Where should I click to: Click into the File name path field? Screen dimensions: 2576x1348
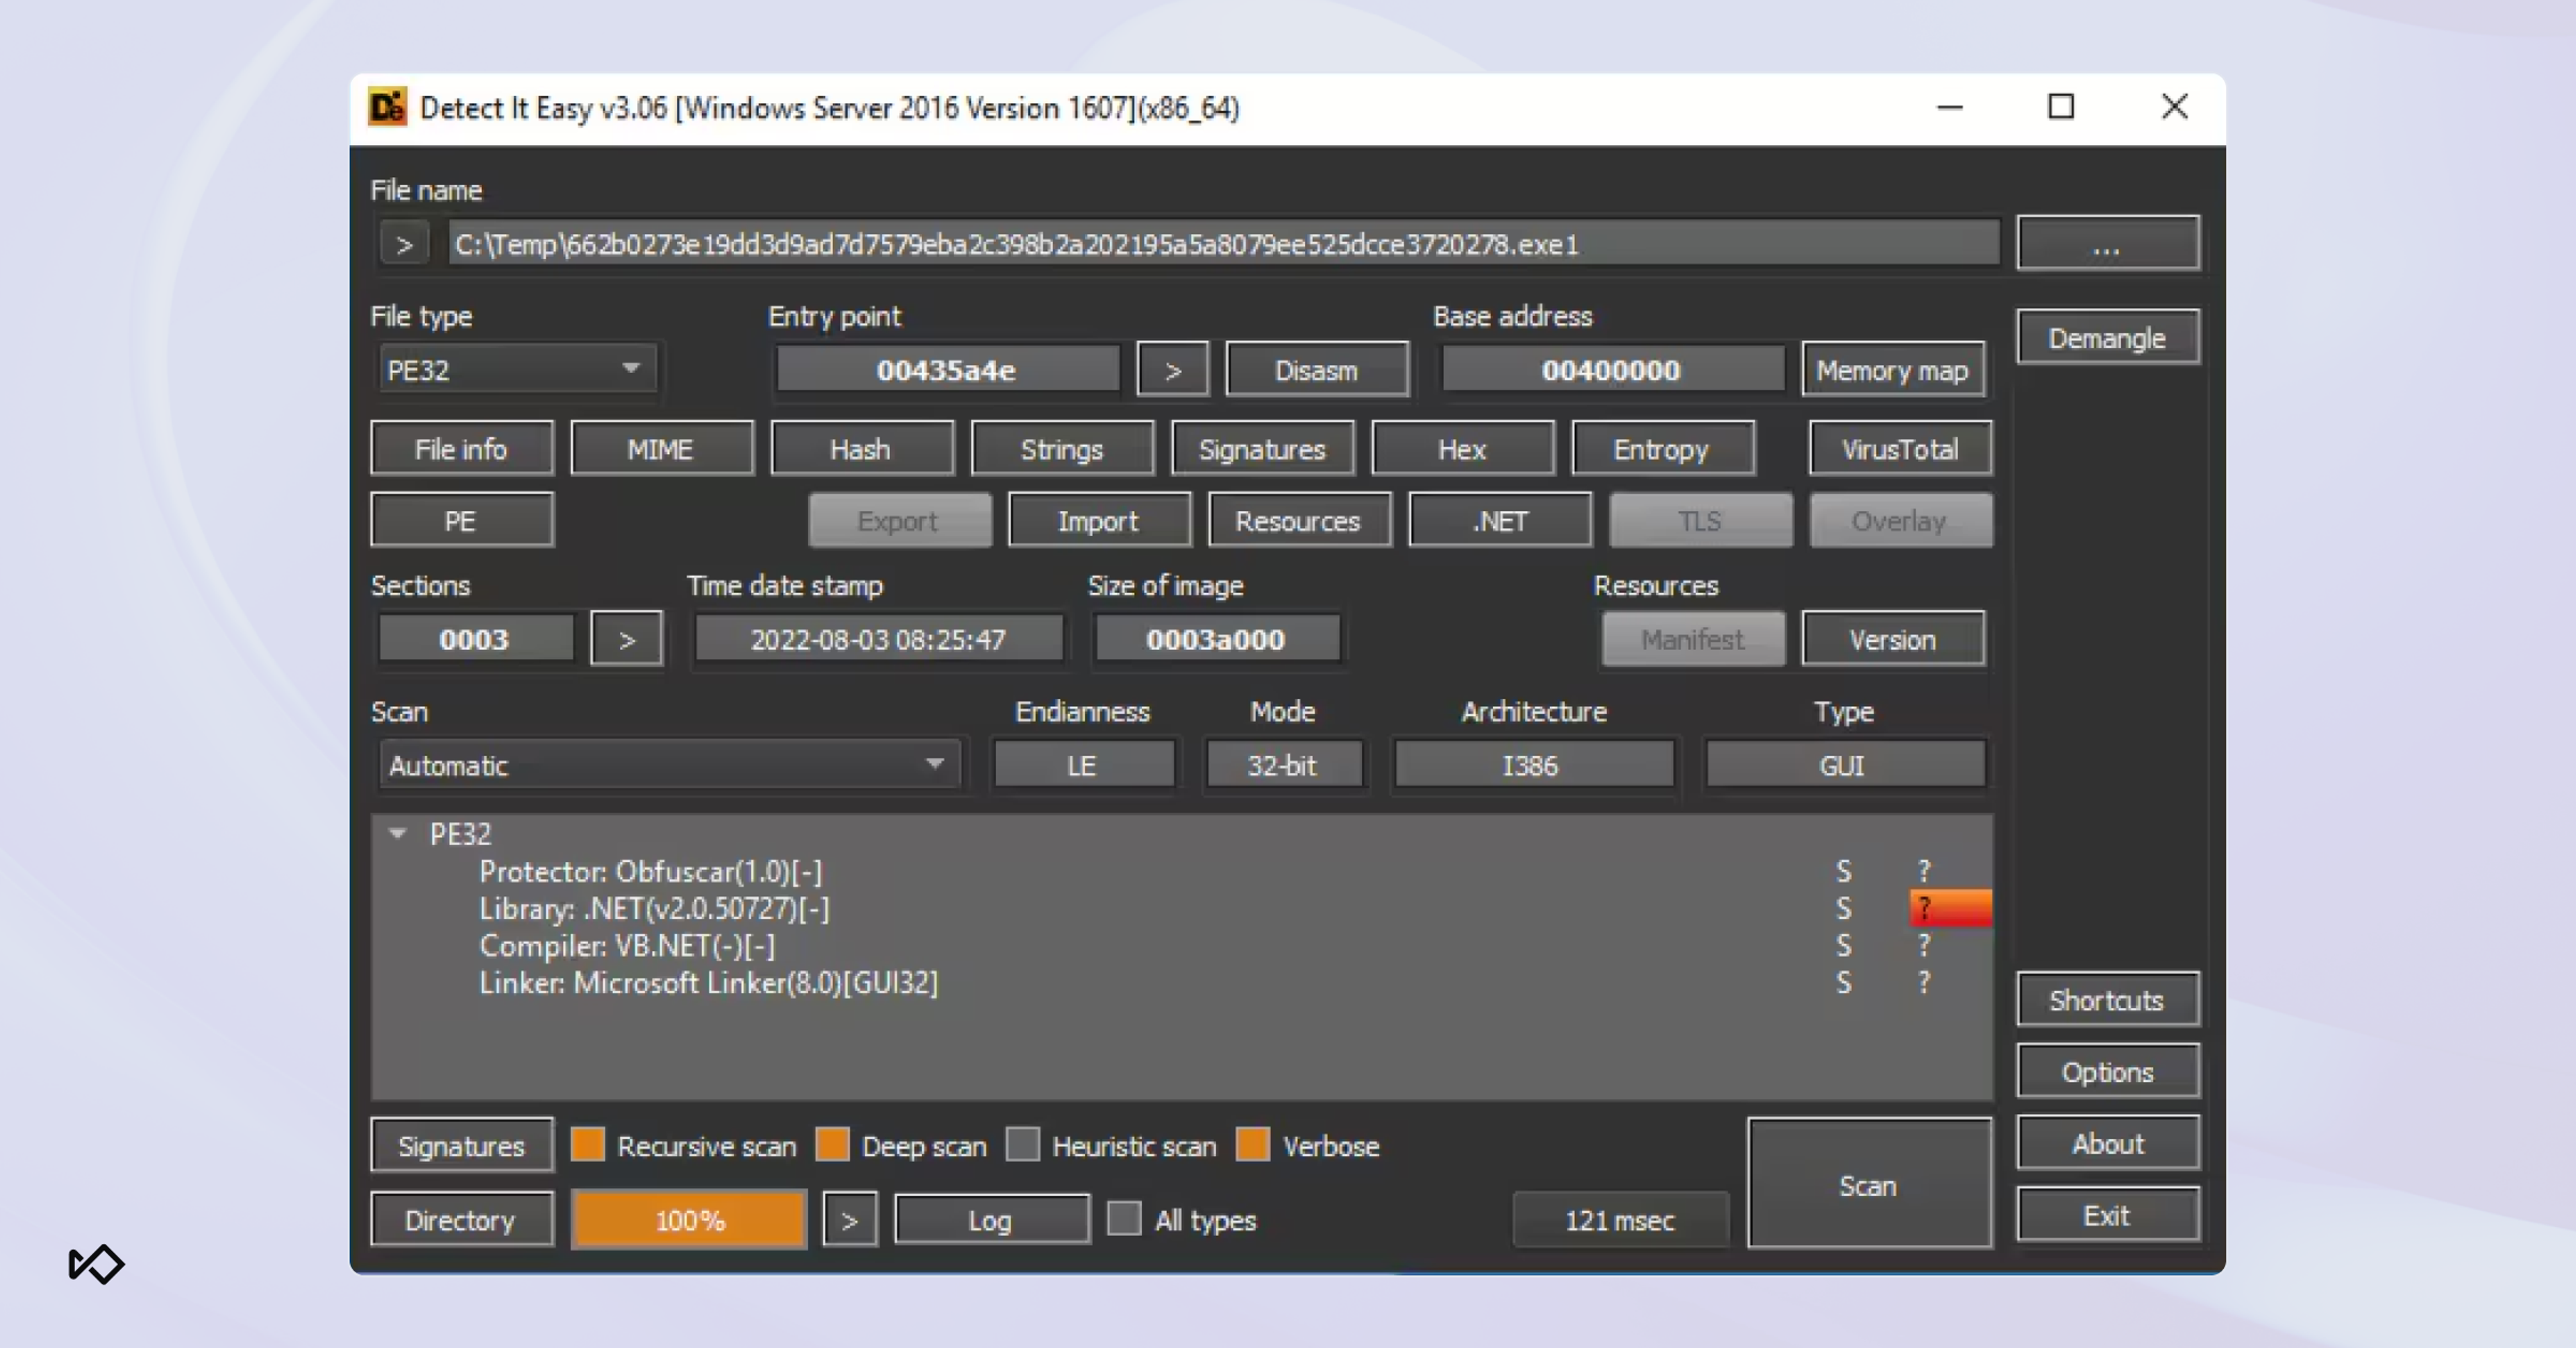[1223, 244]
